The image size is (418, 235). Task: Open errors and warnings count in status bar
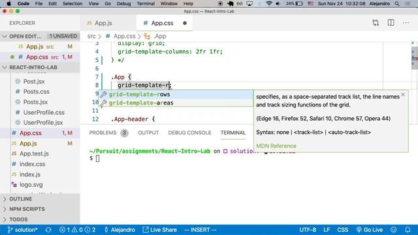tap(77, 230)
